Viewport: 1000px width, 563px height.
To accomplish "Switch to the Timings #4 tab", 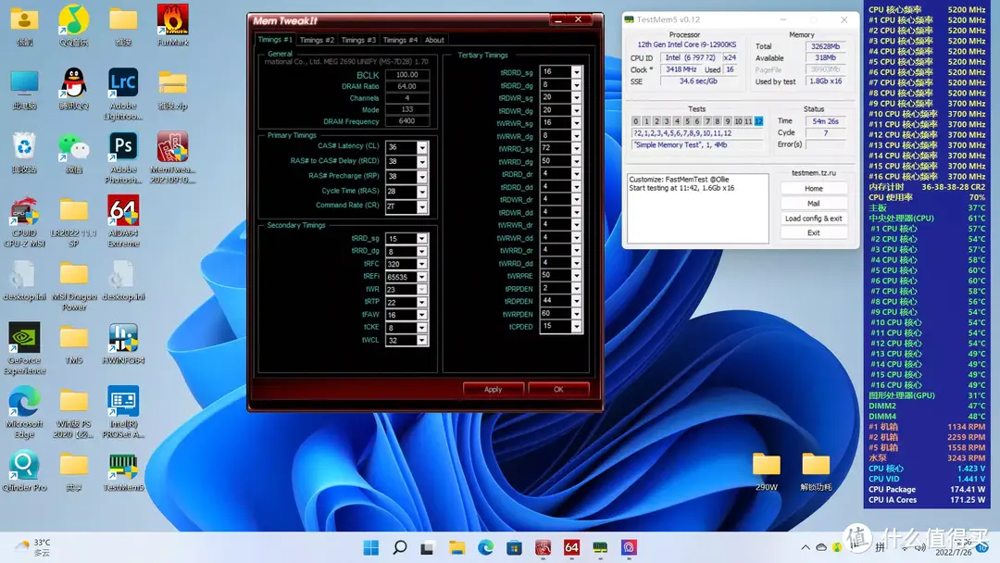I will (400, 40).
